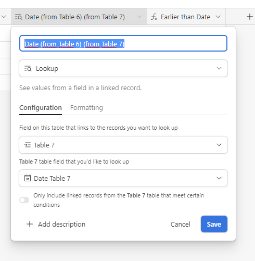Click the calendar icon beside Date Table 7
Image resolution: width=255 pixels, height=261 pixels.
click(x=28, y=178)
